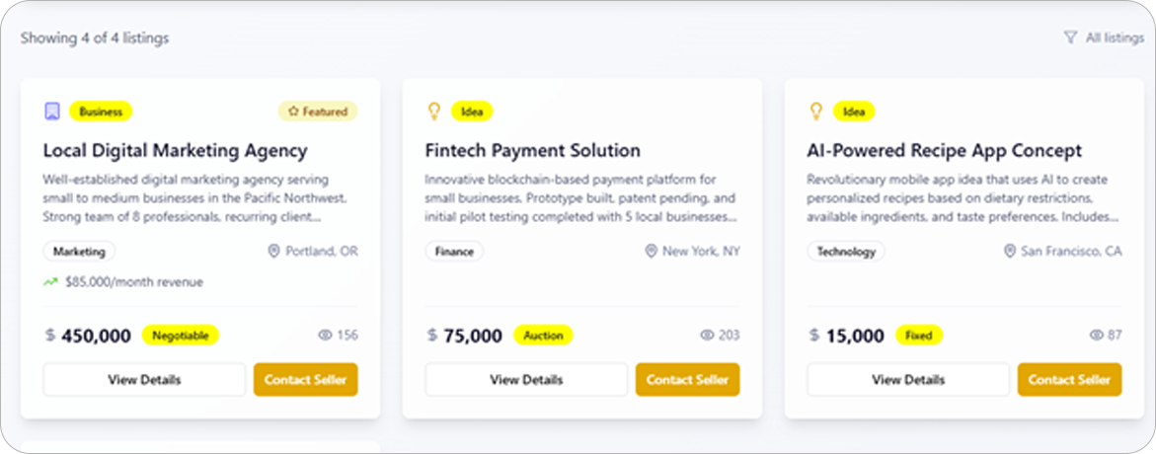Image resolution: width=1156 pixels, height=454 pixels.
Task: Click the lightbulb icon on Fintech Payment Solution
Action: click(433, 112)
